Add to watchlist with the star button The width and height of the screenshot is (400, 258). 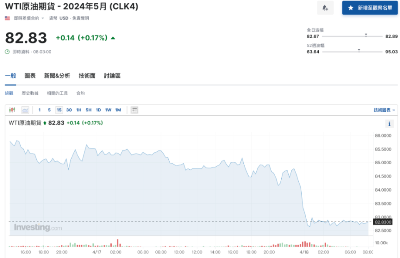click(x=370, y=8)
